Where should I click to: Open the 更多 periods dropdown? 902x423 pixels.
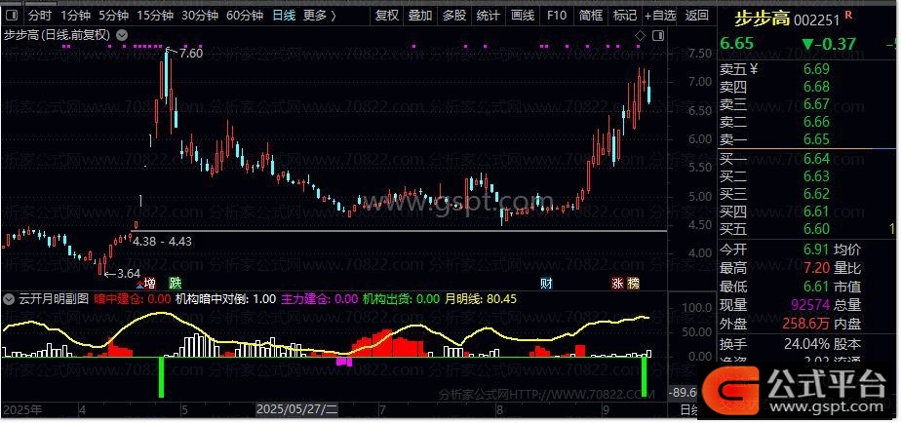(319, 16)
